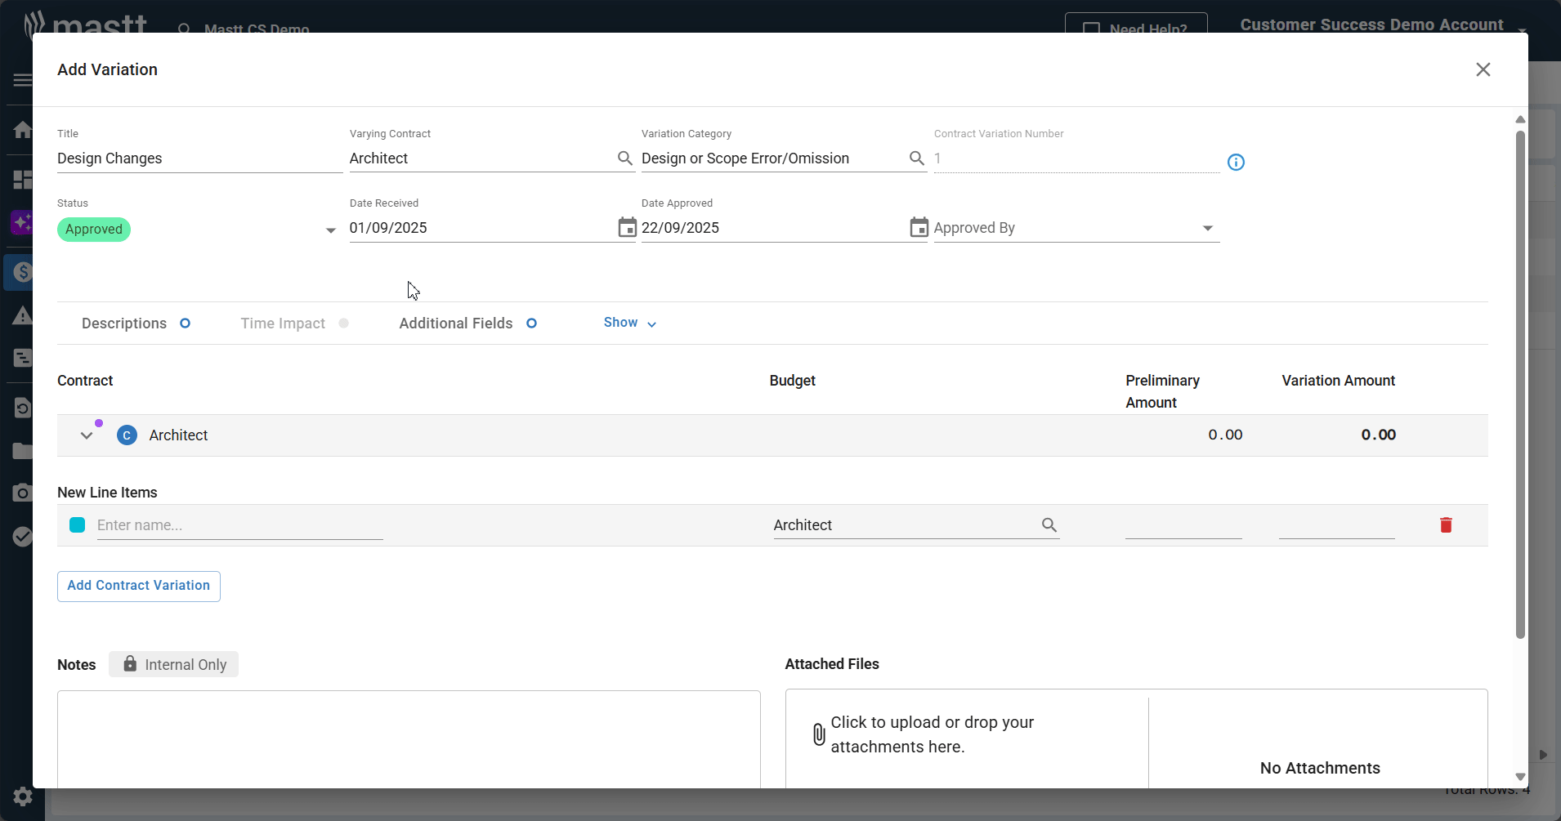1561x821 pixels.
Task: Close the Add Variation dialog
Action: pos(1483,69)
